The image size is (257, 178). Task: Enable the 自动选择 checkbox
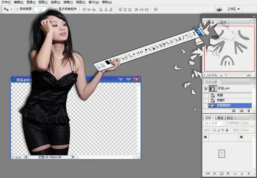(x=17, y=9)
